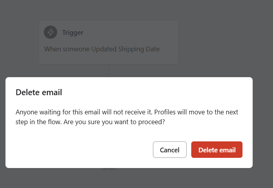Dismiss the dialog using the Cancel button
273x188 pixels.
[170, 150]
